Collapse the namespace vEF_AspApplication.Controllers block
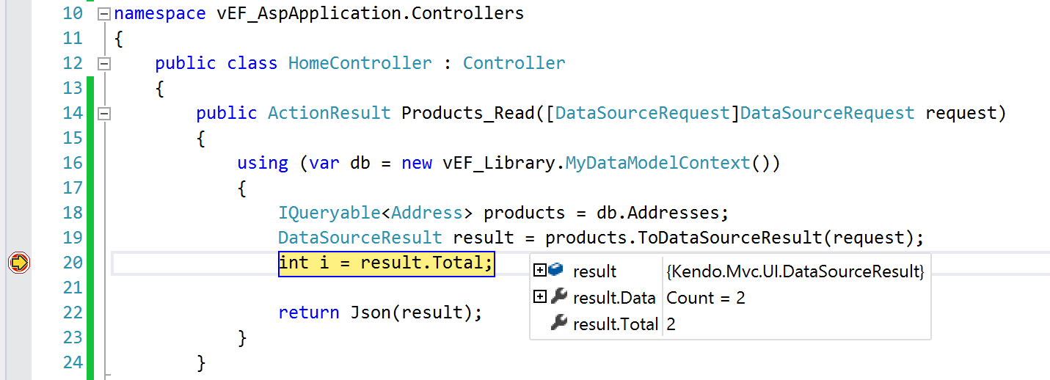The height and width of the screenshot is (380, 1050). pyautogui.click(x=103, y=13)
